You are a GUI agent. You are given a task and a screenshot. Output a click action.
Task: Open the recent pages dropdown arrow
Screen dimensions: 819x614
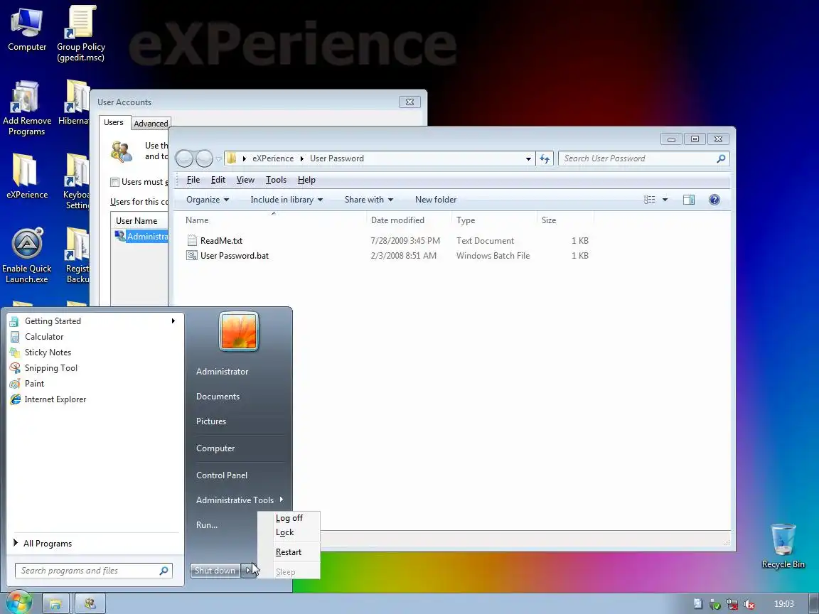pyautogui.click(x=219, y=158)
